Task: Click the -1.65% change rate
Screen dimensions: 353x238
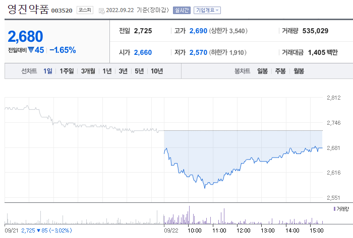Action: point(63,50)
